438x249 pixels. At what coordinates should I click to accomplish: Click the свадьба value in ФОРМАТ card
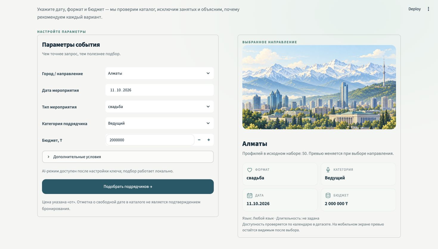pyautogui.click(x=255, y=178)
